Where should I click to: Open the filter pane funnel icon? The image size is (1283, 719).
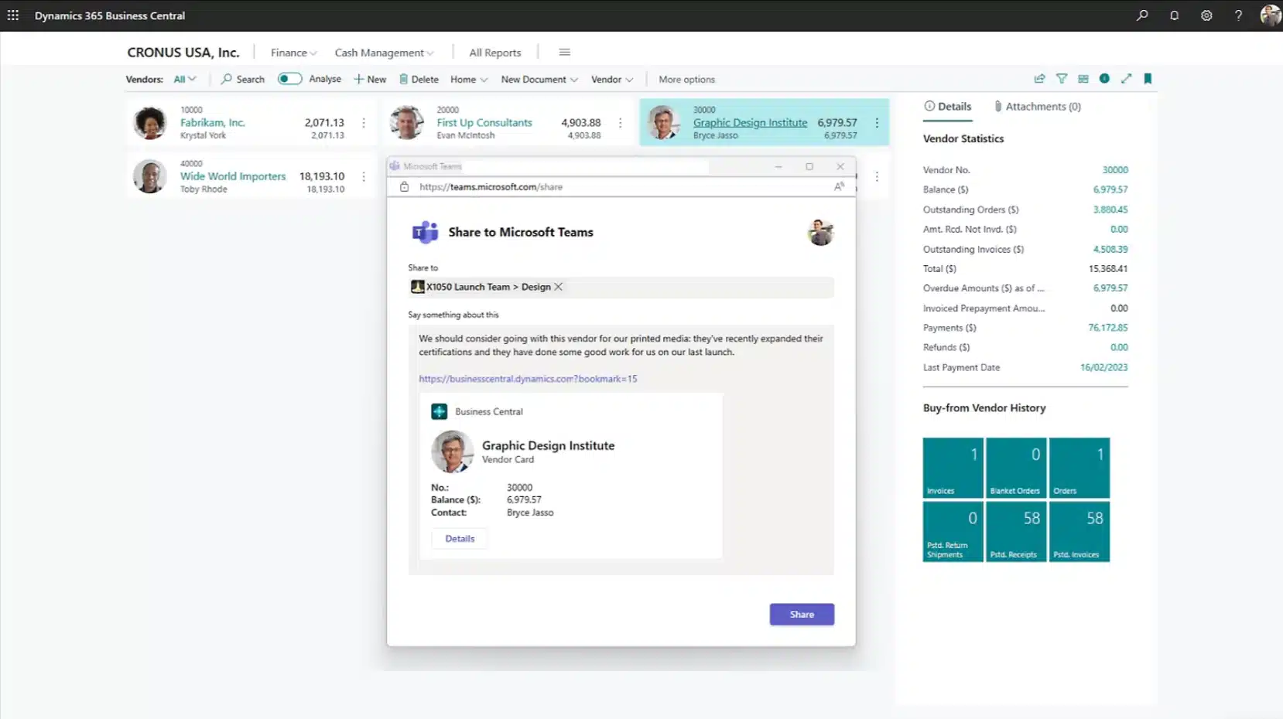[1062, 79]
